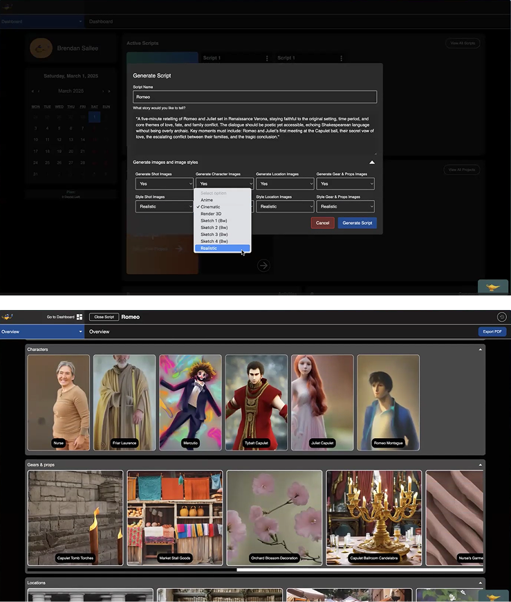This screenshot has width=511, height=602.
Task: Expand the Overview navigation dropdown
Action: pyautogui.click(x=80, y=332)
